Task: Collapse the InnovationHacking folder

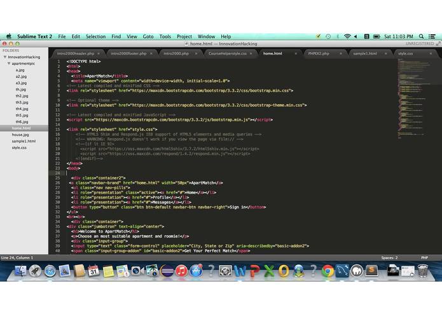Action: 5,57
